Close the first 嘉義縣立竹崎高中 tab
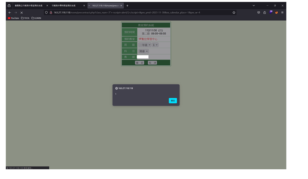308x179 pixels. (47, 6)
